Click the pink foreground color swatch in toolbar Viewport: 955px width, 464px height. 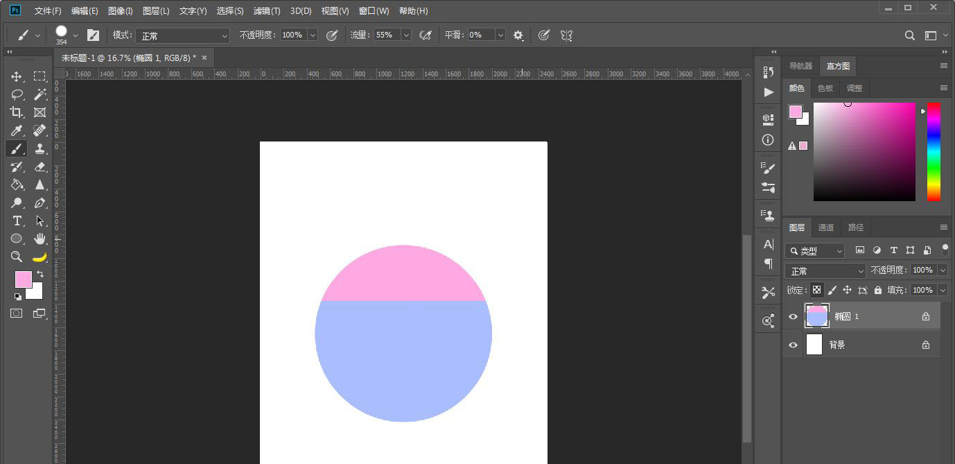click(x=23, y=279)
